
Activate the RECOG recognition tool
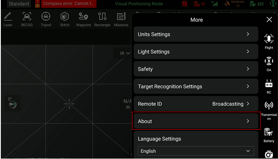[x=27, y=19]
